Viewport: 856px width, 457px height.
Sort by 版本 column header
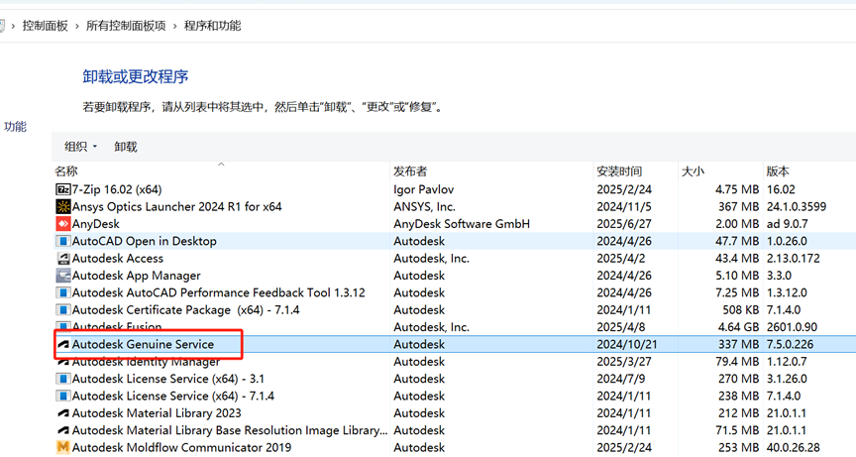809,171
